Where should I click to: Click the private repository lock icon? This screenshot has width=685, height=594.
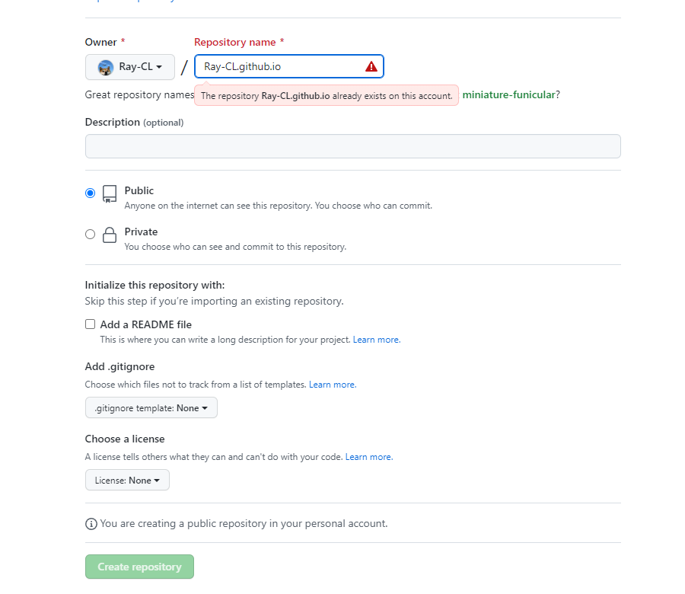click(110, 235)
